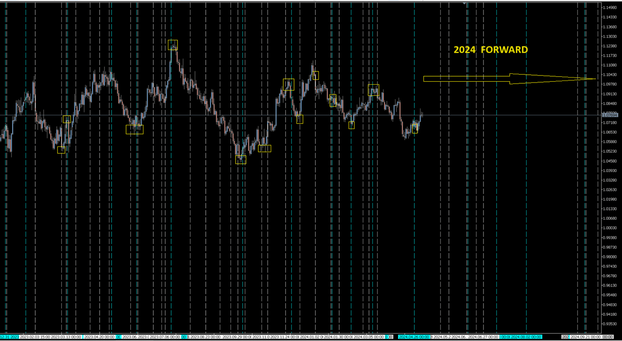Screen dimensions: 622x341
Task: Click the current price tag 1.07694
Action: (x=610, y=115)
